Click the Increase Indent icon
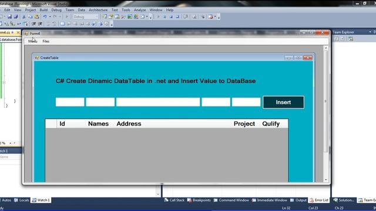The image size is (376, 211). 40,23
